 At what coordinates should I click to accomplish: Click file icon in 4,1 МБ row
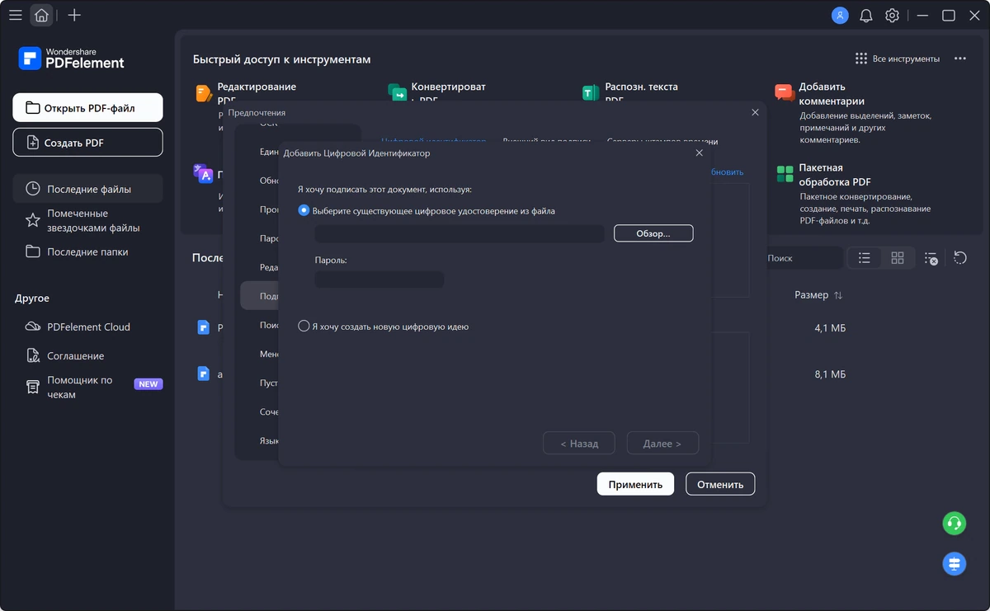click(204, 327)
